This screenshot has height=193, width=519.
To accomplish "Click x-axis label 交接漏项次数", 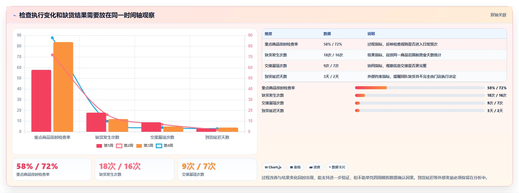I will [162, 137].
